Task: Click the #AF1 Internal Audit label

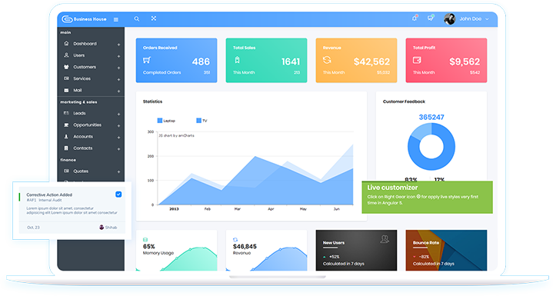Action: pos(44,200)
